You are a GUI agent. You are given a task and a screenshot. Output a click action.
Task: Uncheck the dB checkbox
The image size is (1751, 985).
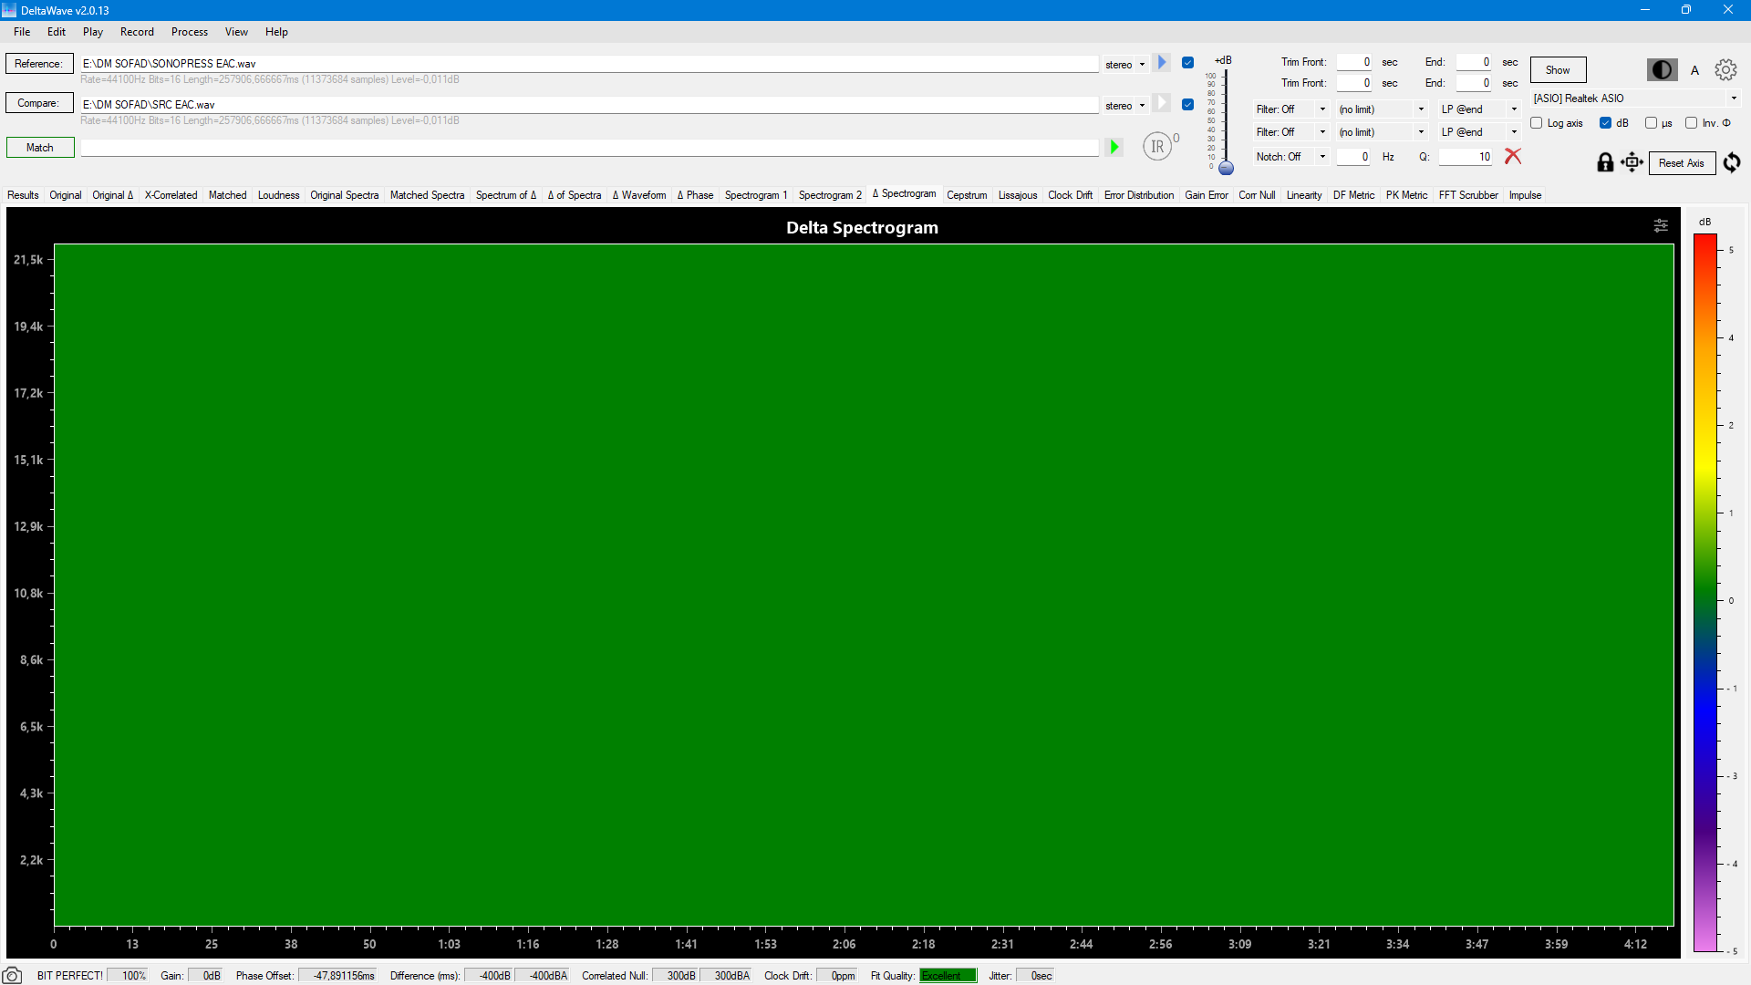1606,123
